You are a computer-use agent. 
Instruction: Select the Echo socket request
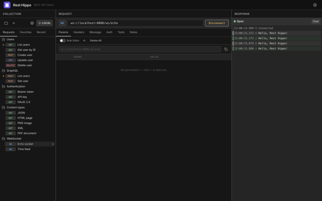30,144
